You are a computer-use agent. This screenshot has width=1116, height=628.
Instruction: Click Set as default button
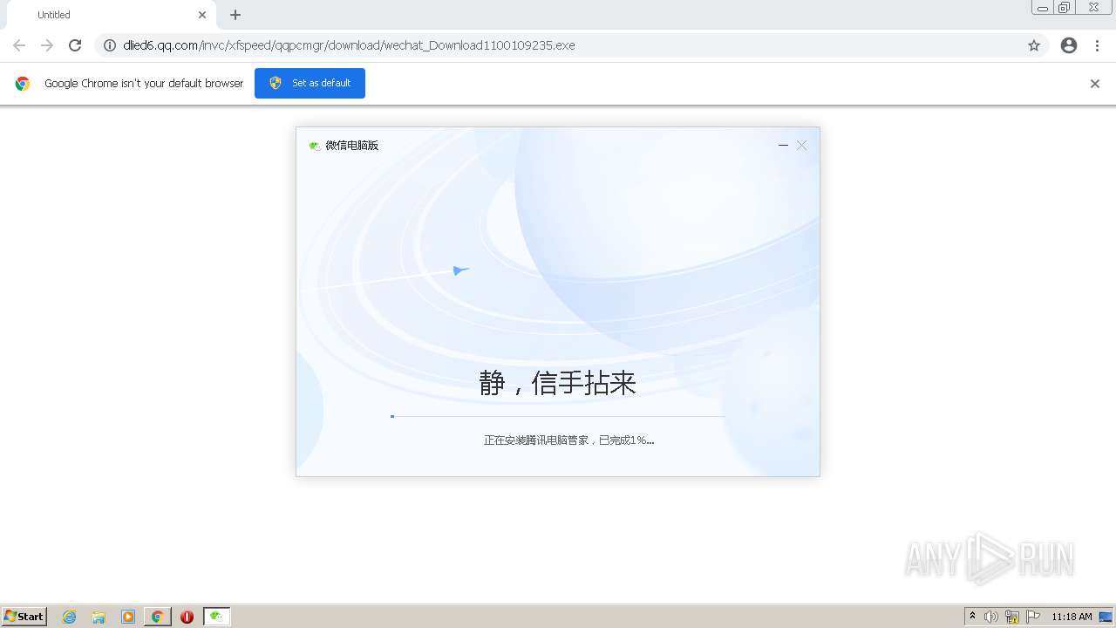click(310, 83)
